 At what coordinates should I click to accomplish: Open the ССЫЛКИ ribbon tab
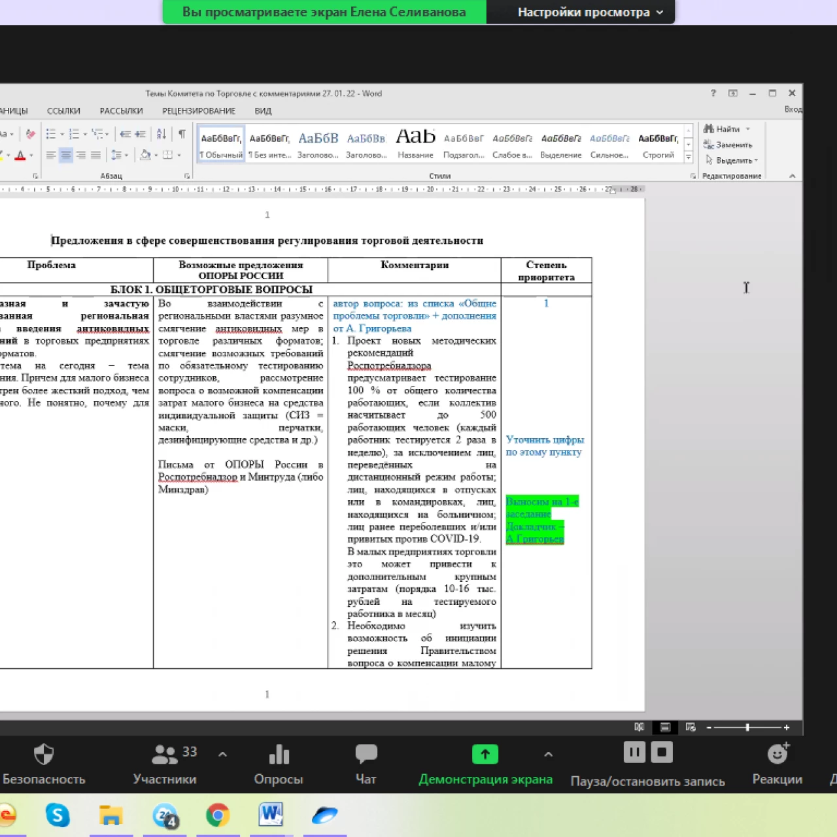(x=63, y=111)
